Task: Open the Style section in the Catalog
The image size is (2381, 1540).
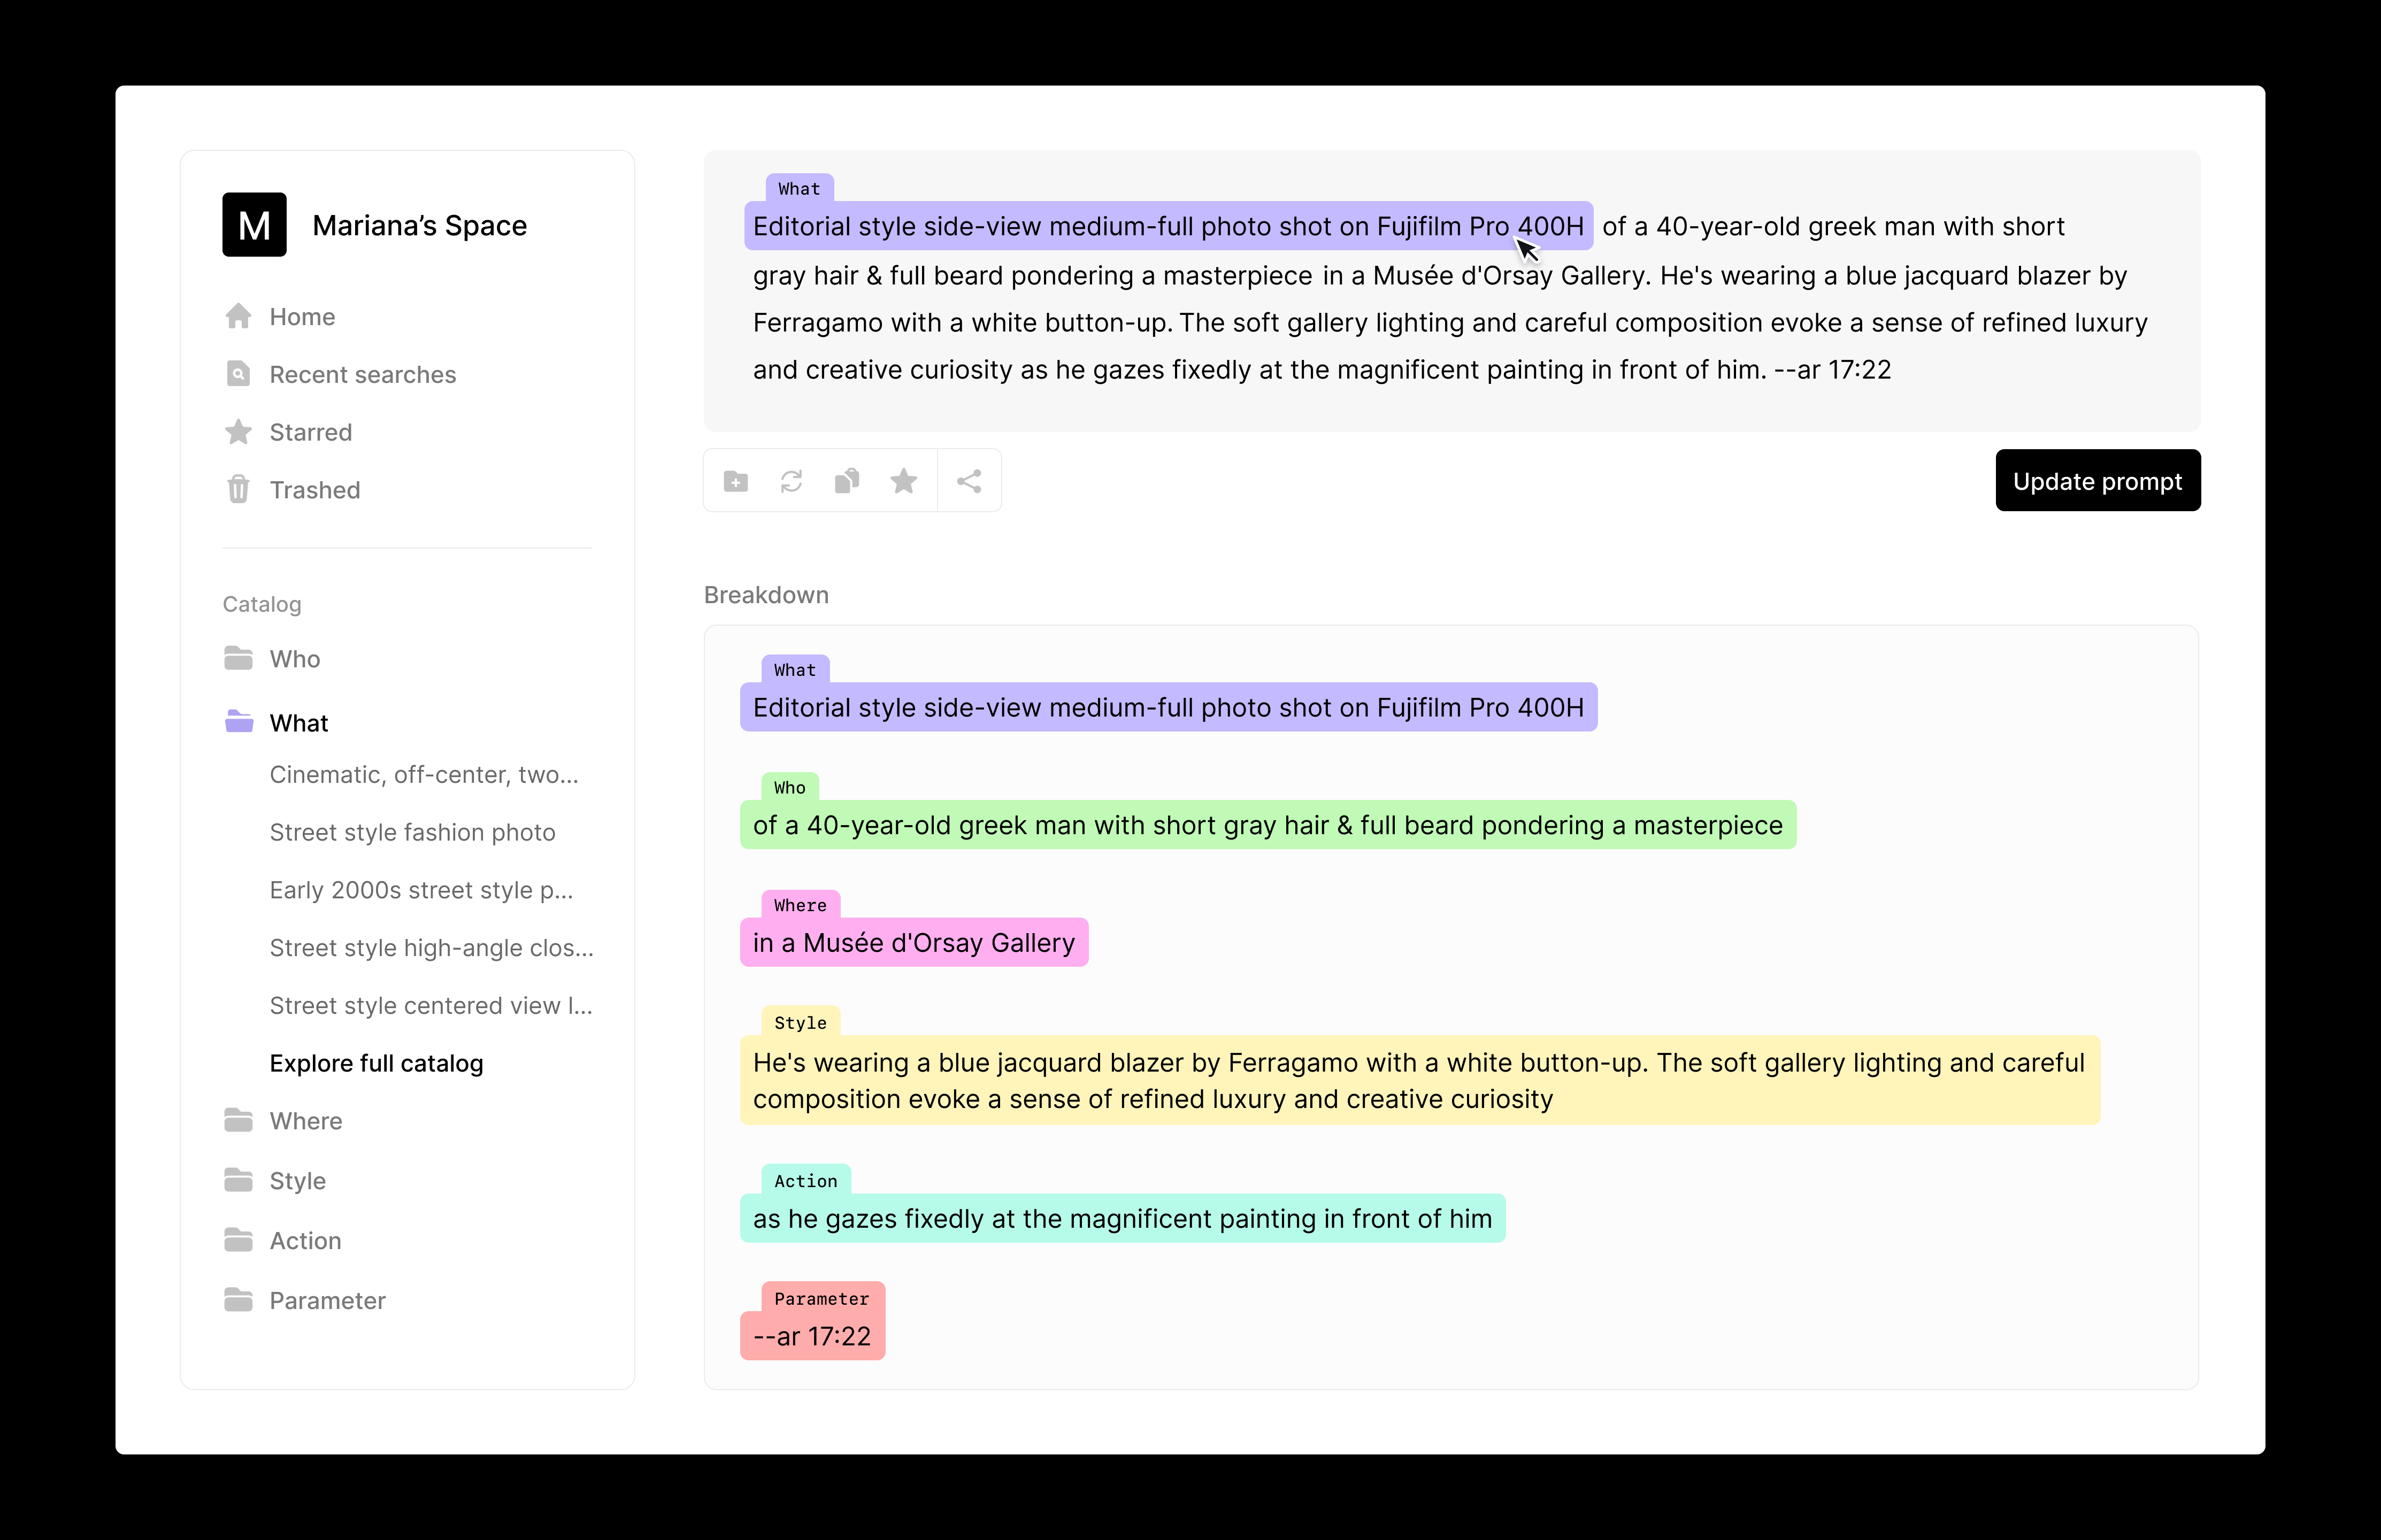Action: coord(297,1180)
